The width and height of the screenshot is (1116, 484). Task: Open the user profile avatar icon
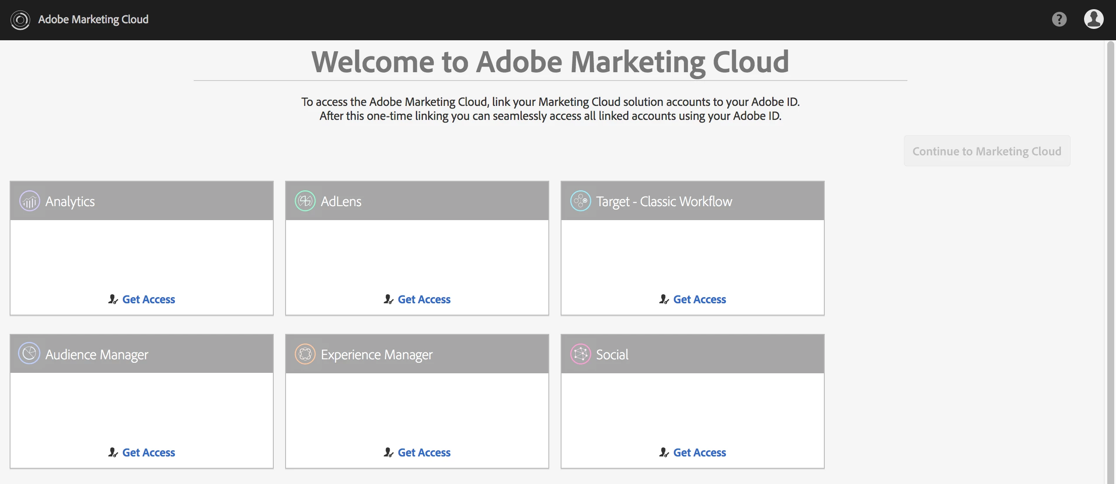click(x=1093, y=19)
